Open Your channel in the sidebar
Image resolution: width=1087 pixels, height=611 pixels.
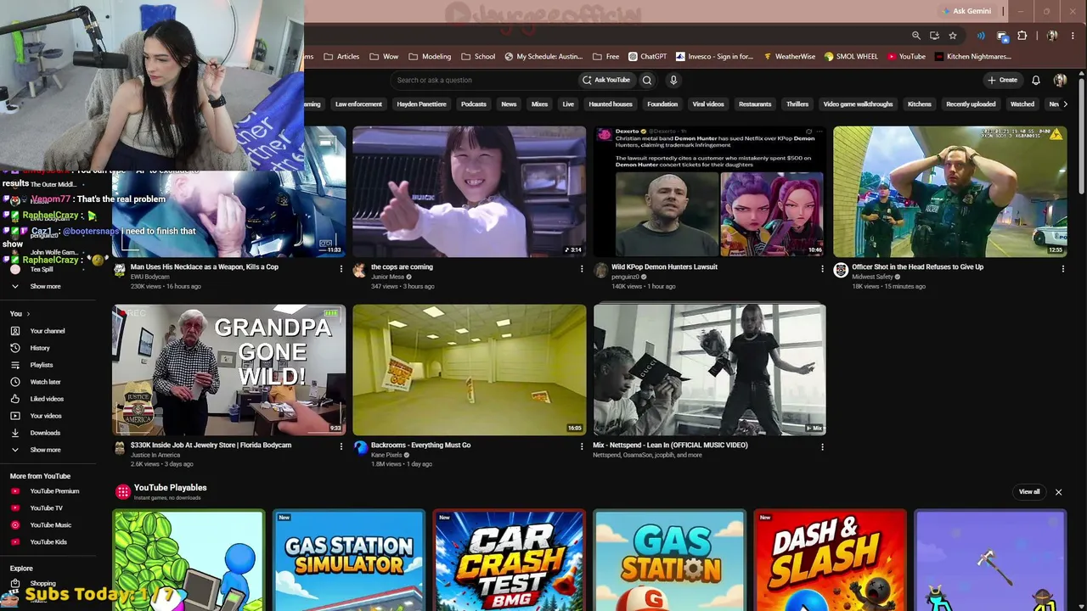click(49, 331)
